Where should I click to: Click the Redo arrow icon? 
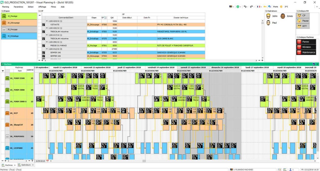[x=251, y=6]
